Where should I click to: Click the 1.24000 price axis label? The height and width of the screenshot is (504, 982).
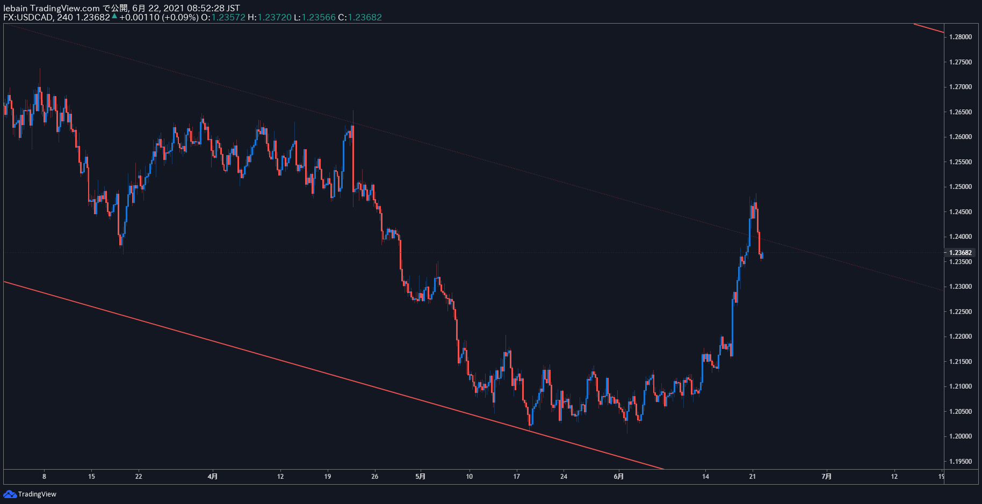click(961, 237)
